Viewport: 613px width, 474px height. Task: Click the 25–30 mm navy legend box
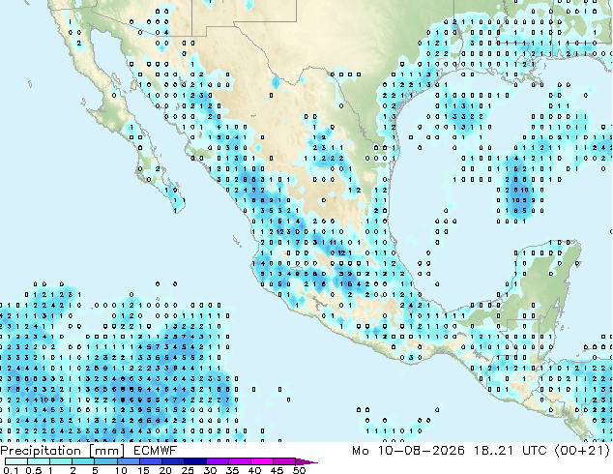[x=195, y=461]
